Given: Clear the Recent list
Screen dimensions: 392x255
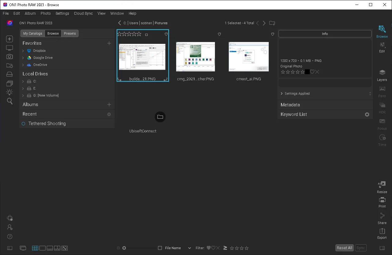Looking at the screenshot, I should (109, 114).
